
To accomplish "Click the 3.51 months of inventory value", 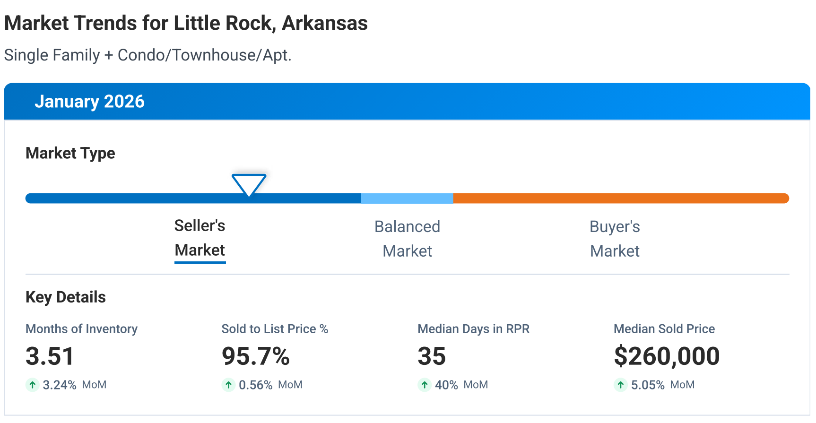I will coord(50,356).
